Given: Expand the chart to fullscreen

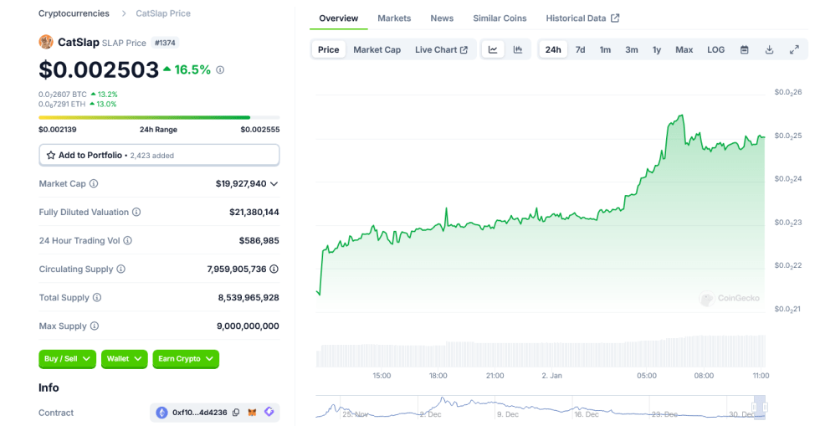Looking at the screenshot, I should click(x=794, y=50).
